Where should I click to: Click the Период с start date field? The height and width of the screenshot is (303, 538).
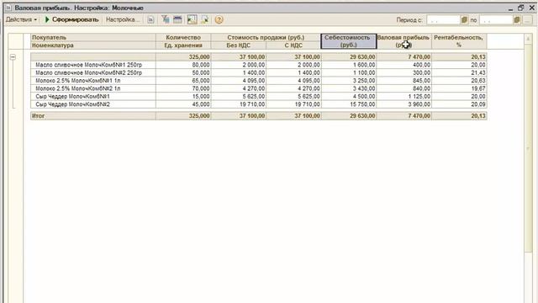point(443,20)
